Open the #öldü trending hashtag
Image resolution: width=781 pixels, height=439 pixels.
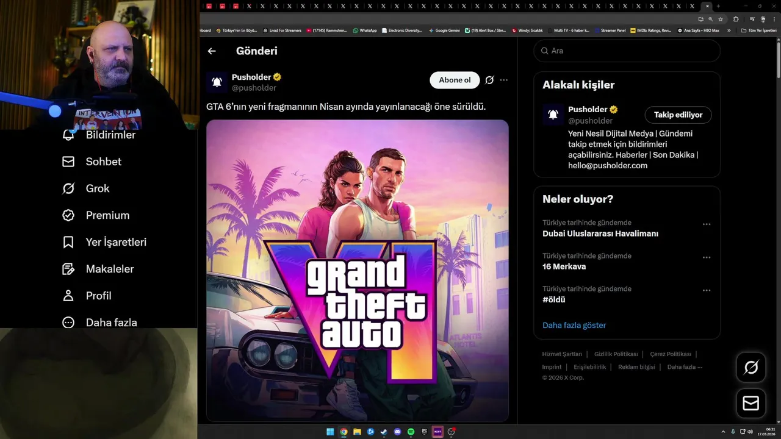(554, 299)
